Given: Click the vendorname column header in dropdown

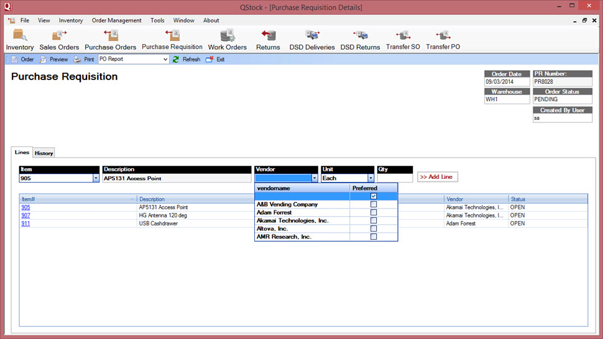Looking at the screenshot, I should pos(302,188).
